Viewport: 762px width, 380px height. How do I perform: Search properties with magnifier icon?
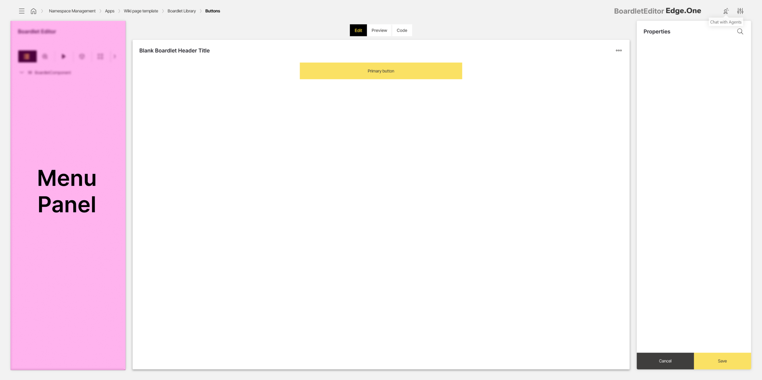click(740, 31)
